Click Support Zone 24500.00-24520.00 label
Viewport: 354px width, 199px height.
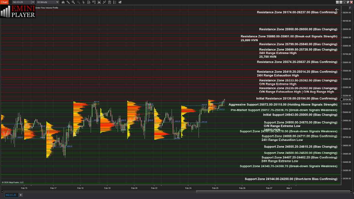pos(301,153)
